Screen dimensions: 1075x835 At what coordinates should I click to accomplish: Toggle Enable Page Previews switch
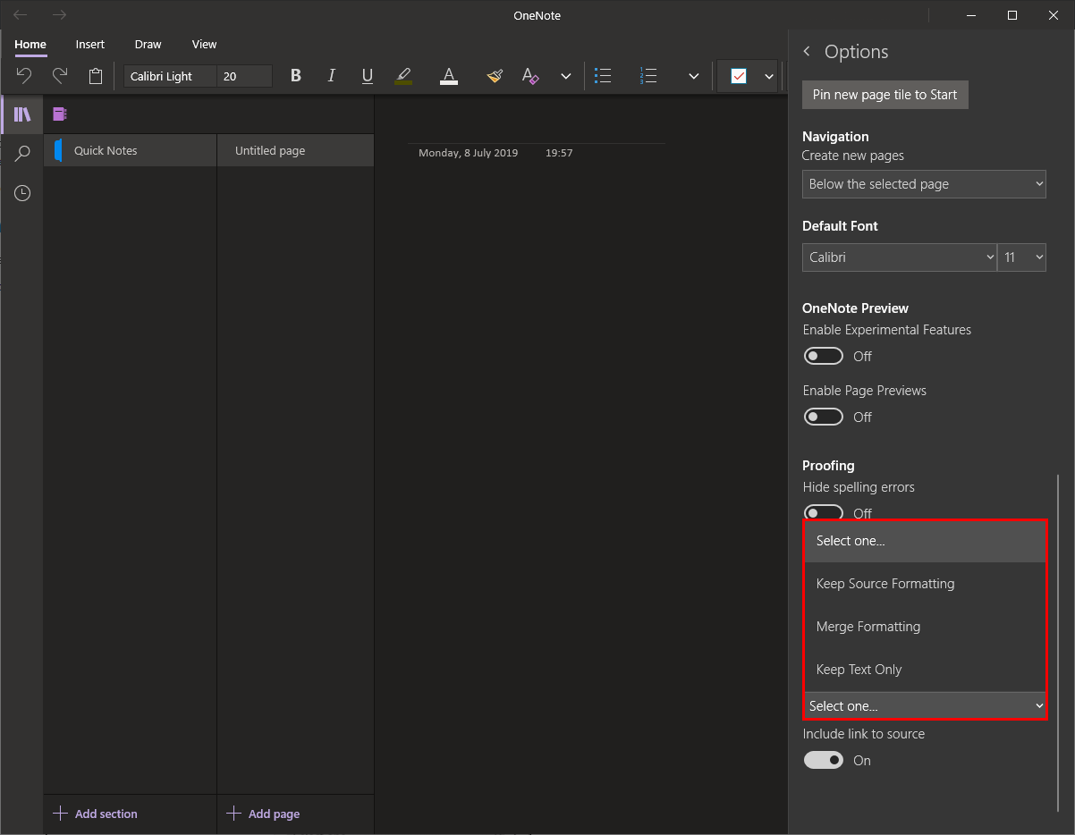(x=824, y=417)
